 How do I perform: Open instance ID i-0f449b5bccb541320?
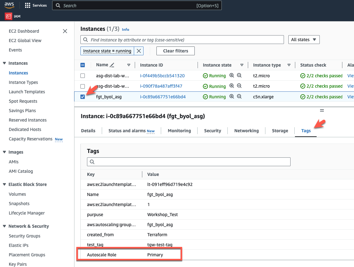click(x=162, y=76)
